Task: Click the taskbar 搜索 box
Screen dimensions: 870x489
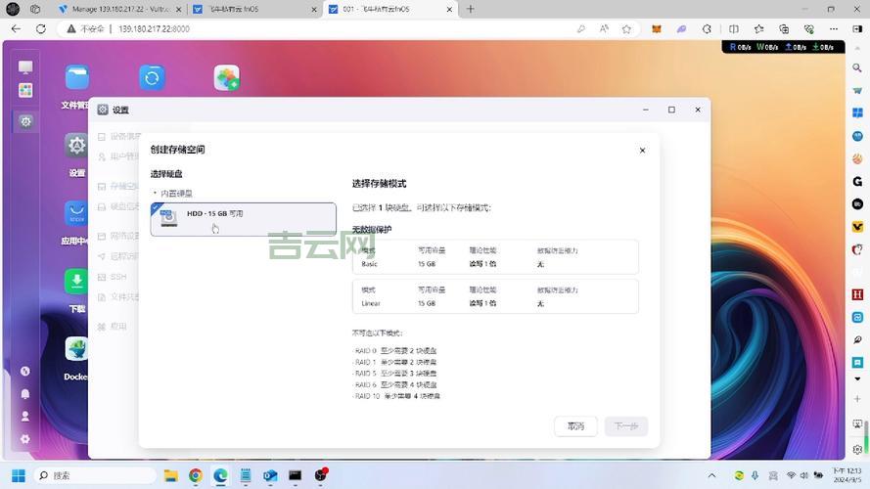Action: click(x=95, y=475)
